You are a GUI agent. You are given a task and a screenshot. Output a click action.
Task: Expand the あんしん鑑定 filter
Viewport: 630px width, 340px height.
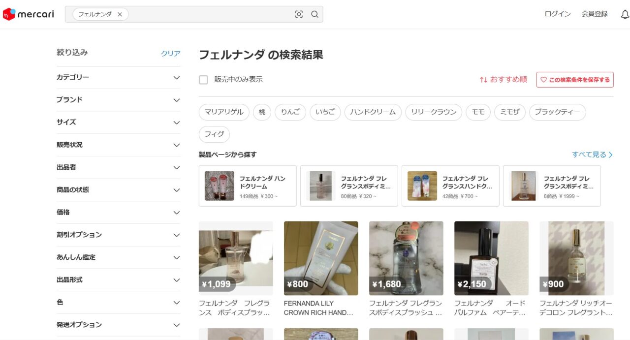(119, 257)
